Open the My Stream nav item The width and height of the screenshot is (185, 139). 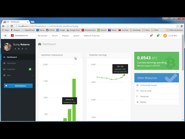click(x=42, y=36)
